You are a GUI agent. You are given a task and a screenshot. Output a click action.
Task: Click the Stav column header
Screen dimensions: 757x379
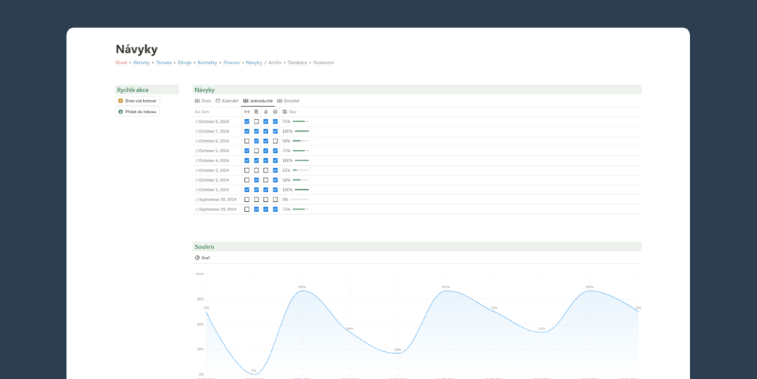click(x=290, y=112)
